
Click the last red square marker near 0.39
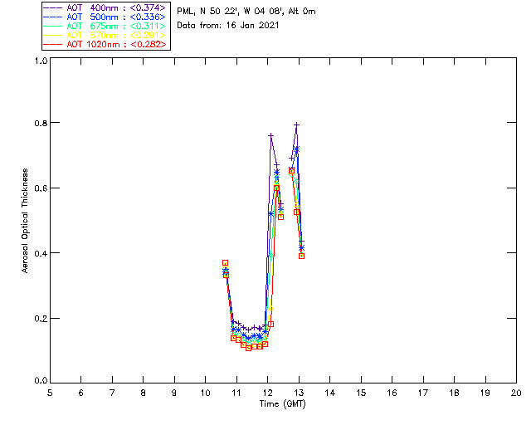tap(302, 256)
